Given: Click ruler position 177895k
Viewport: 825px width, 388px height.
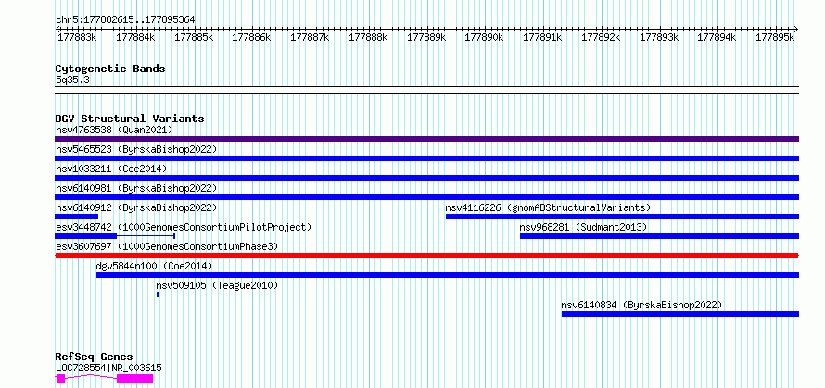Looking at the screenshot, I should tap(775, 37).
